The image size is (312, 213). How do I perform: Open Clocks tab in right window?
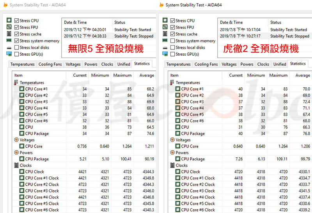[263, 64]
